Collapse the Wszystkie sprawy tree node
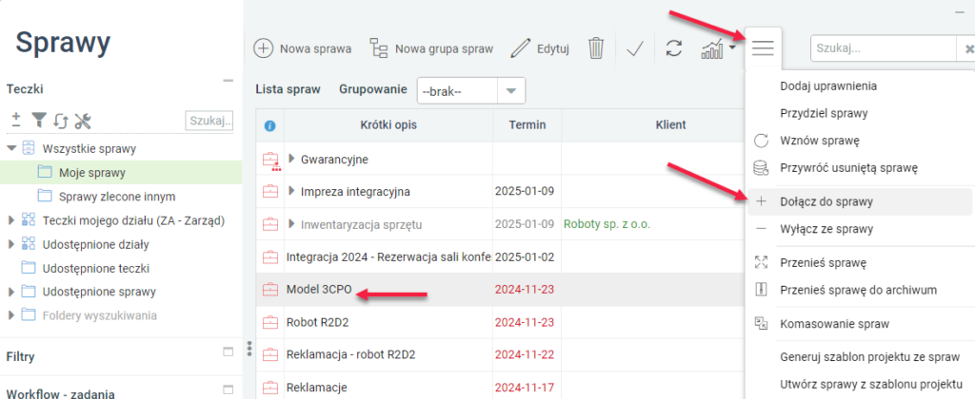This screenshot has height=399, width=975. (x=11, y=149)
